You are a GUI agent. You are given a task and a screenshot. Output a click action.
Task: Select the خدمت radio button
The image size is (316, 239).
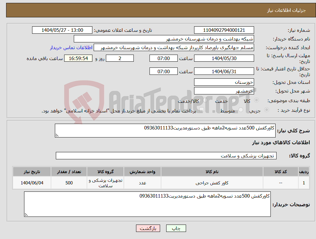(233, 100)
